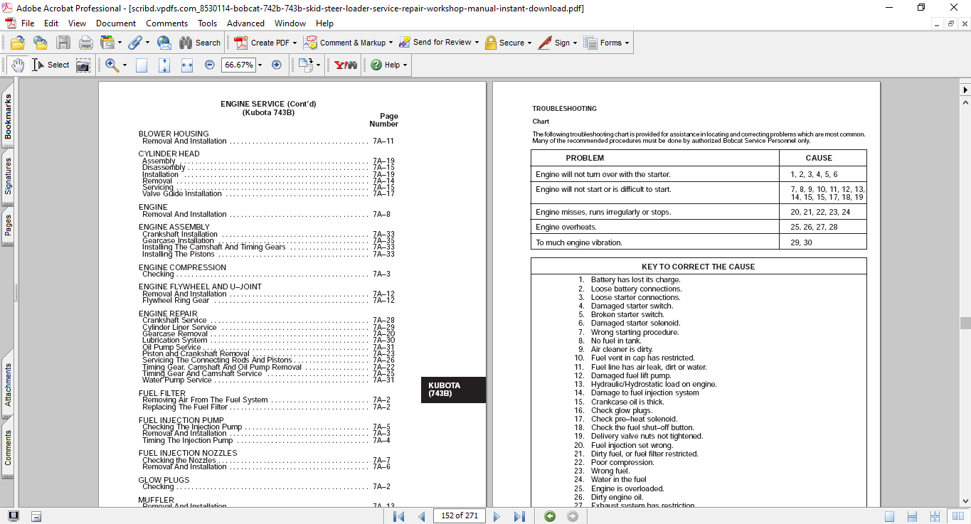Open the Pages side panel tab
This screenshot has height=524, width=971.
tap(8, 225)
